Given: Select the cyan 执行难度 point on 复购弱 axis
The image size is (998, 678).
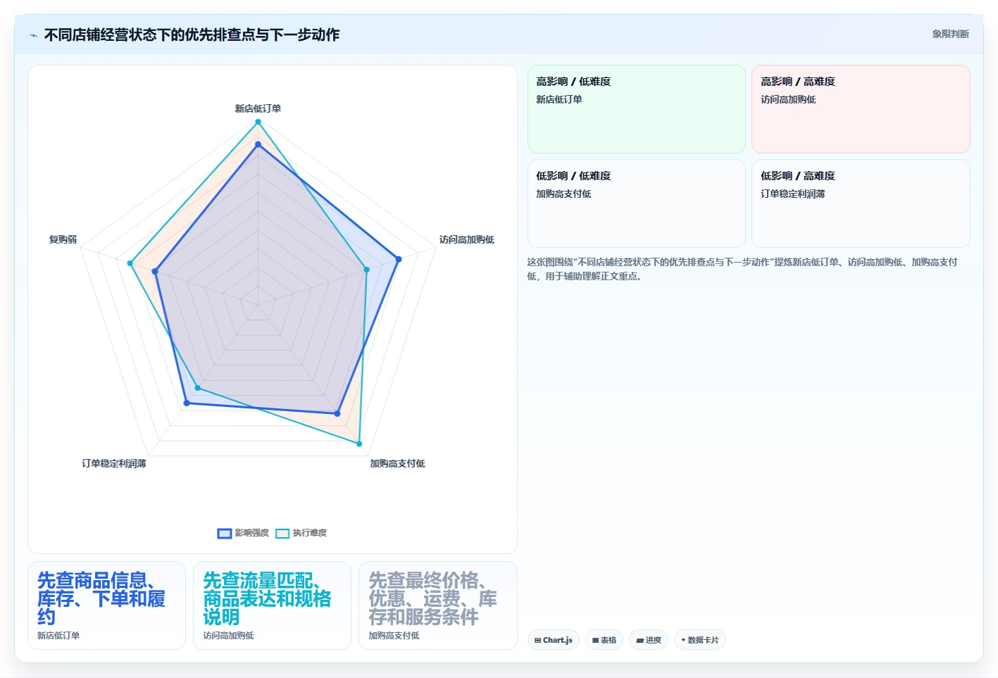Looking at the screenshot, I should point(130,263).
